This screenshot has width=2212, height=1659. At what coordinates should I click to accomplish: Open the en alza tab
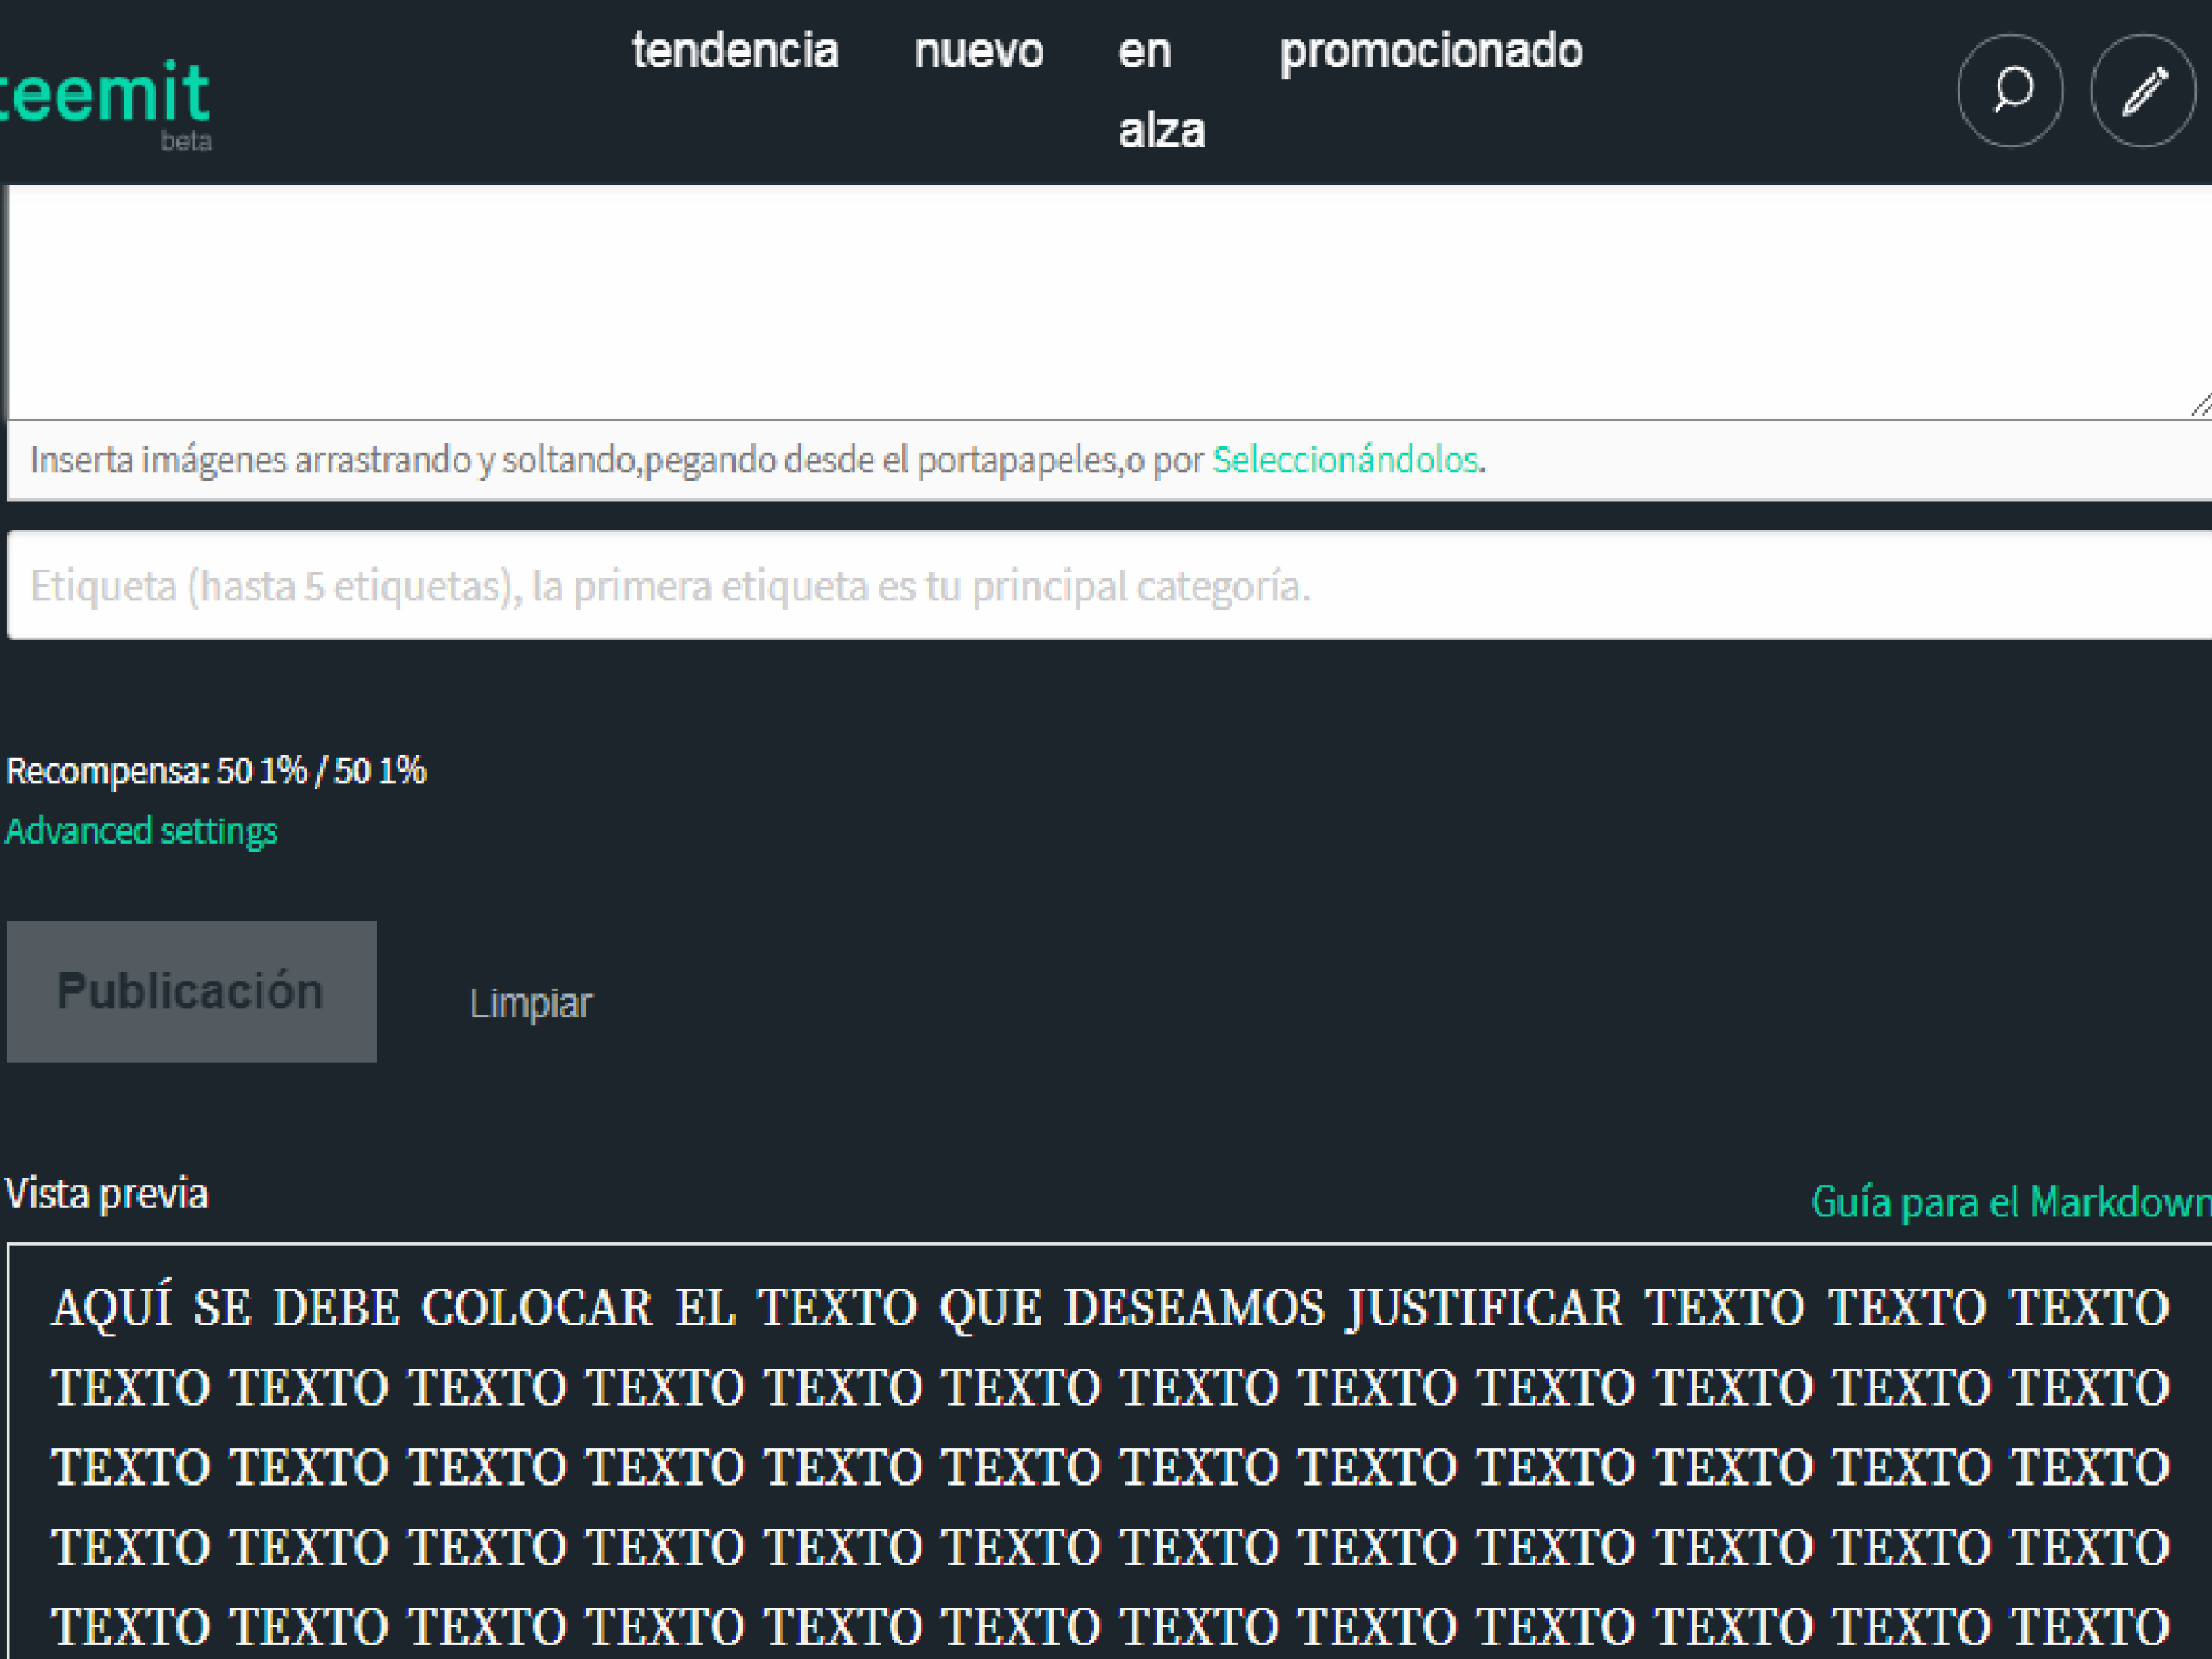(1161, 91)
